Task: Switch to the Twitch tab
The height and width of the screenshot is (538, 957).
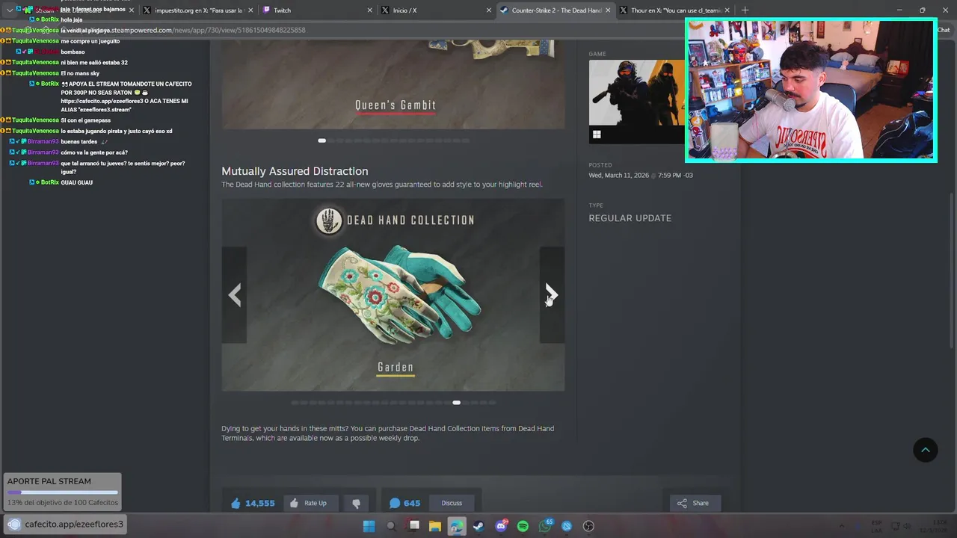Action: (316, 10)
